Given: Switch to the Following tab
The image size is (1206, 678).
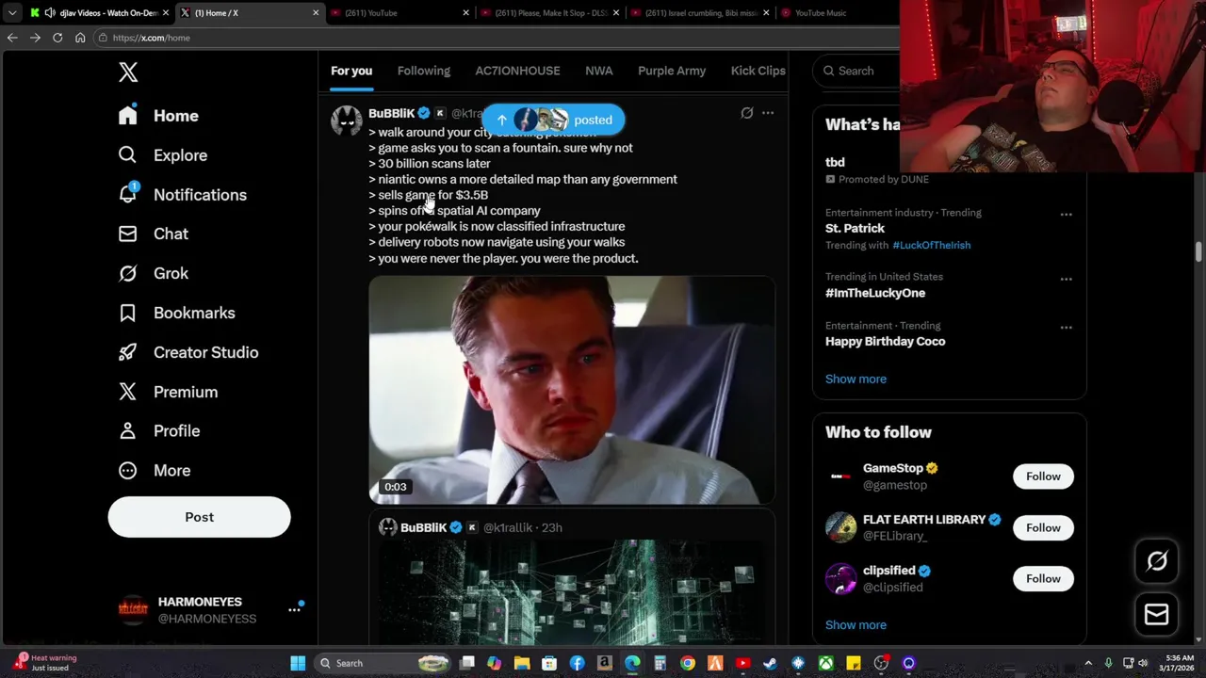Looking at the screenshot, I should (x=424, y=71).
